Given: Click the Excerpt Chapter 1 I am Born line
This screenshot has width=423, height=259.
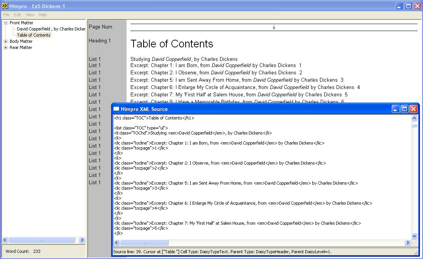Looking at the screenshot, I should pyautogui.click(x=216, y=65).
